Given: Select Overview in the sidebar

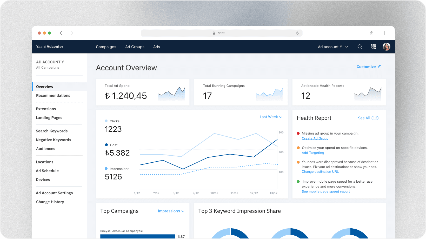Looking at the screenshot, I should click(x=59, y=87).
